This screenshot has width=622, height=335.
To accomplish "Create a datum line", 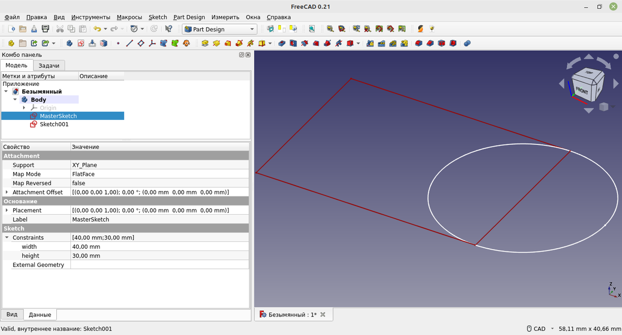I will 129,43.
